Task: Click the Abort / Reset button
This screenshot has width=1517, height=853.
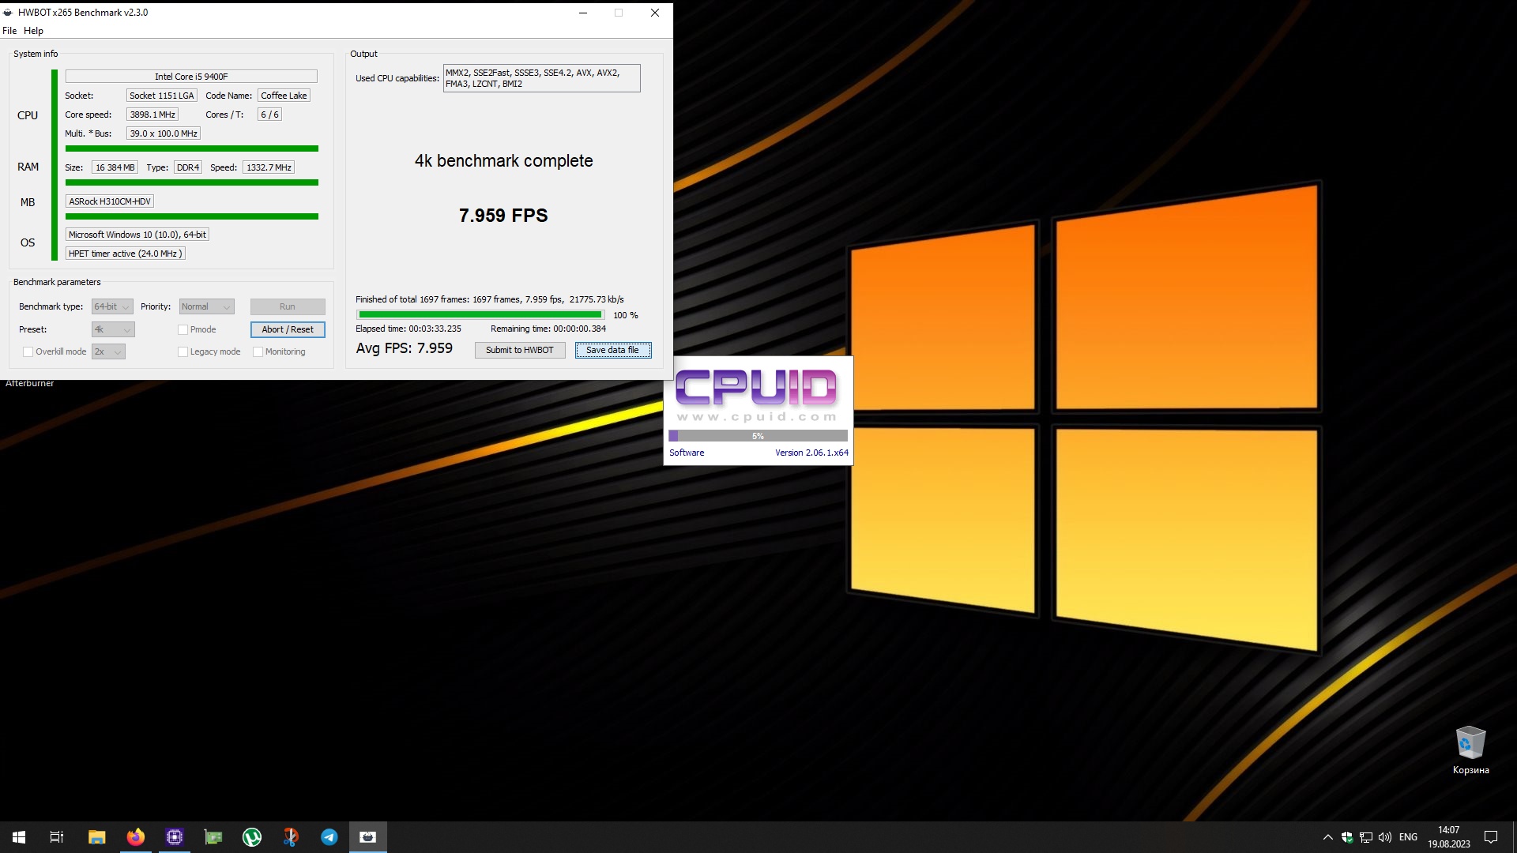Action: coord(288,329)
